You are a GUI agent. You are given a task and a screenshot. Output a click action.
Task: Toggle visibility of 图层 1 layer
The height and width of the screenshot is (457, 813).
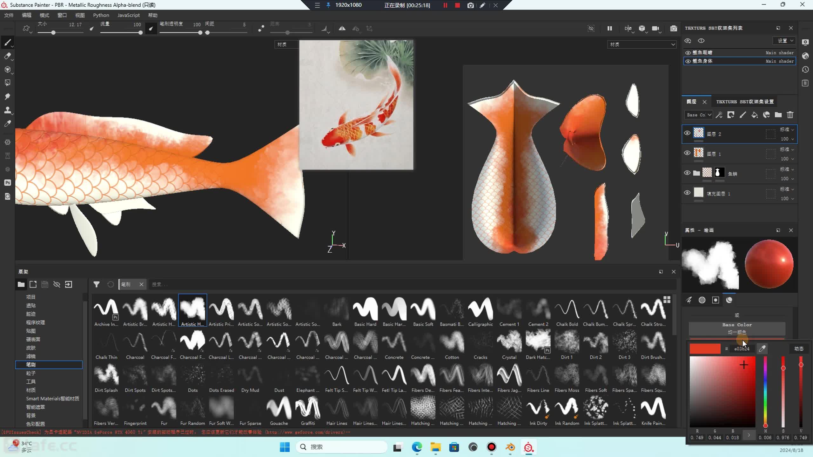pyautogui.click(x=687, y=153)
